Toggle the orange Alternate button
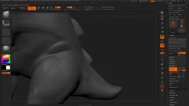The height and width of the screenshot is (106, 189). [6, 73]
